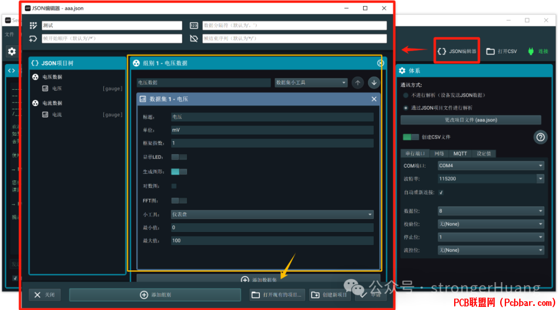The width and height of the screenshot is (558, 310).
Task: Toggle 生成图形 switch
Action: point(179,172)
